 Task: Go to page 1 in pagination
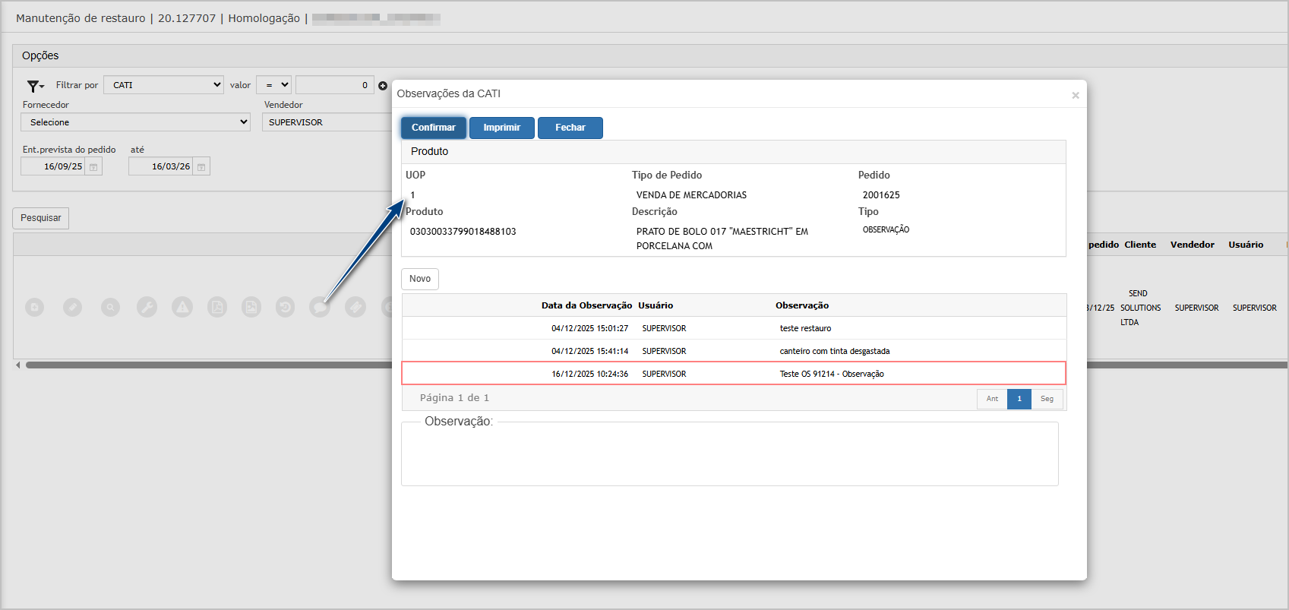[x=1019, y=399]
